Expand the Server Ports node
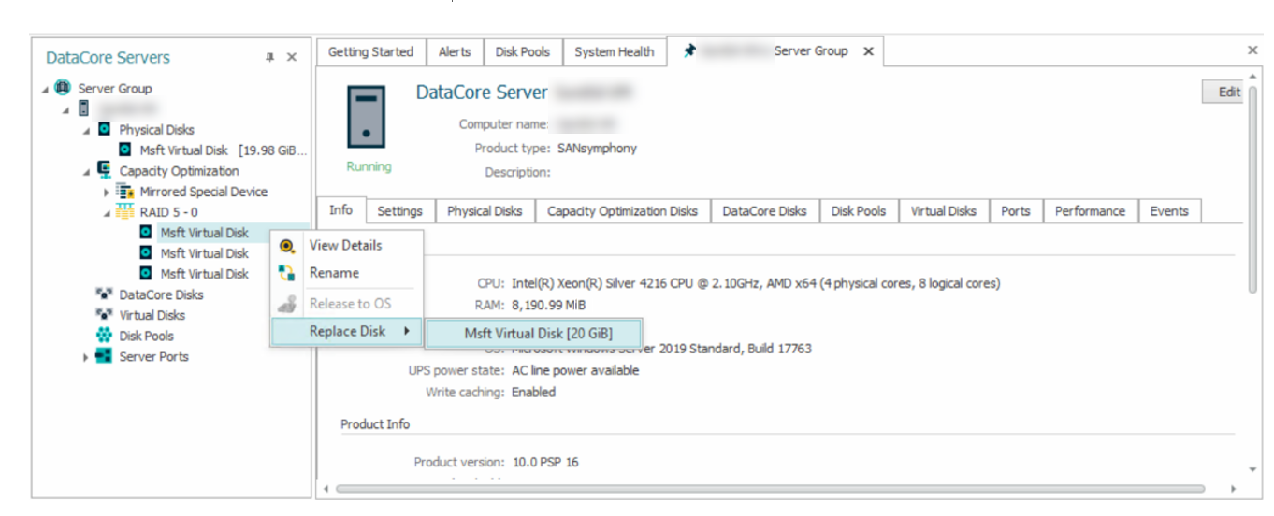The image size is (1274, 516). coord(87,357)
